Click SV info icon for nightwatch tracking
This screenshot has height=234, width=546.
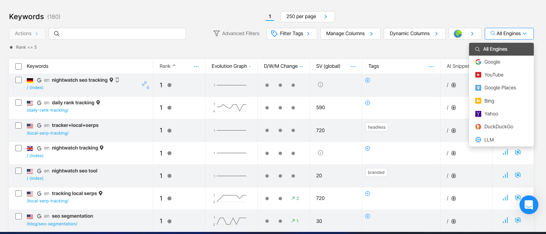pyautogui.click(x=320, y=153)
